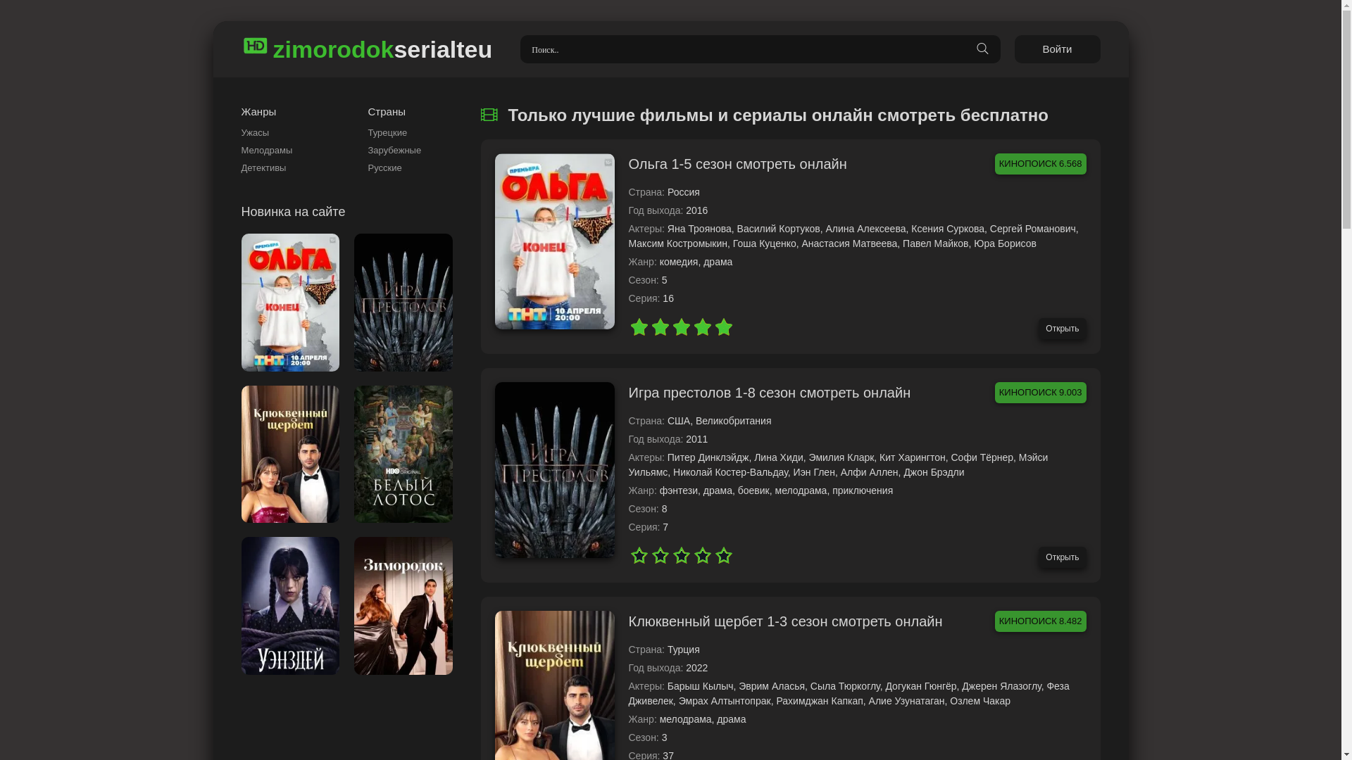Click the HD logo icon
Viewport: 1352px width, 760px height.
(255, 46)
